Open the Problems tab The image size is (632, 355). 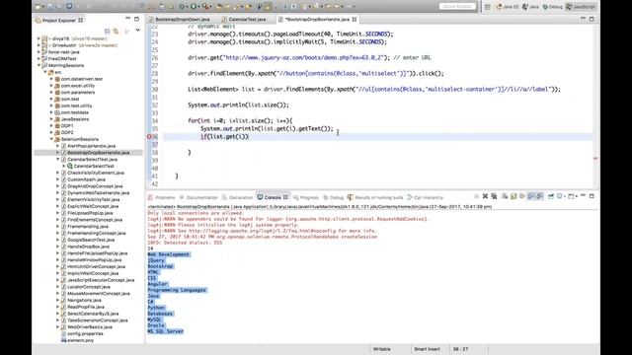[161, 197]
